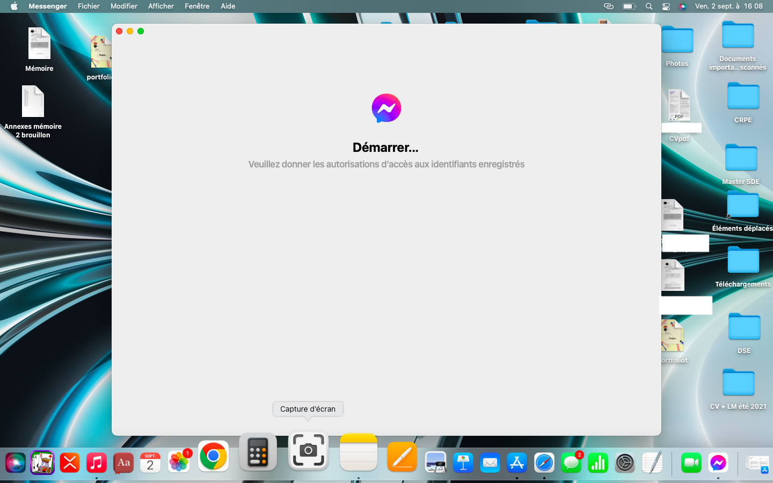Launch Keynote from the Dock
The image size is (773, 483).
(463, 463)
